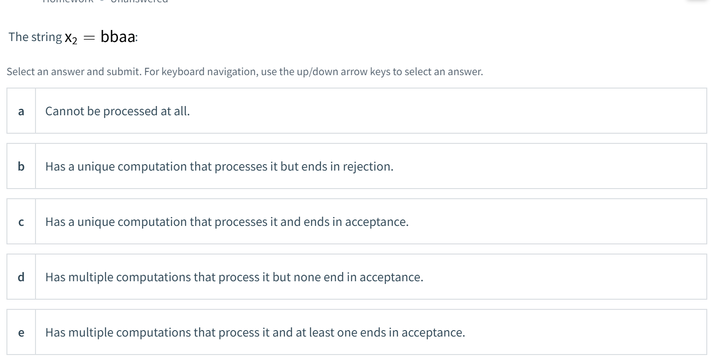Click the equals sign in the formula
Viewport: 722px width, 361px height.
click(89, 38)
